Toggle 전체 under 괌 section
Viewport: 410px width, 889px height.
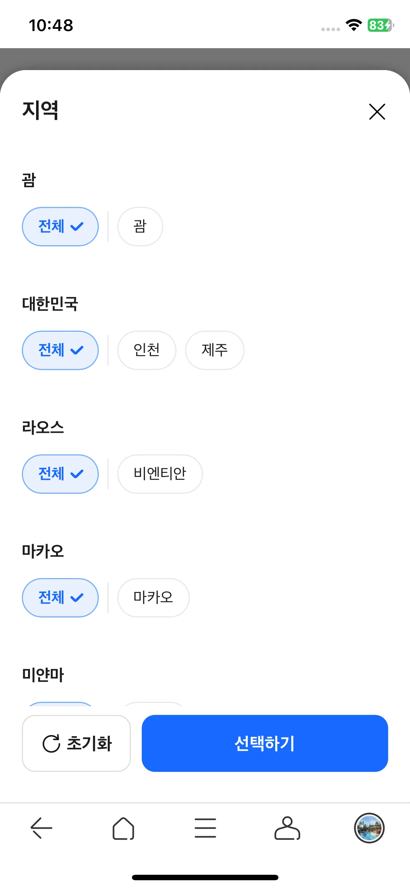[x=60, y=227]
